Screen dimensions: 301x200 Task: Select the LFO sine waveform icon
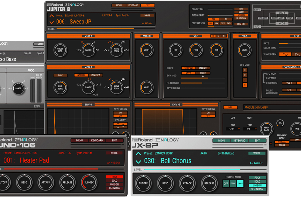click(x=285, y=54)
